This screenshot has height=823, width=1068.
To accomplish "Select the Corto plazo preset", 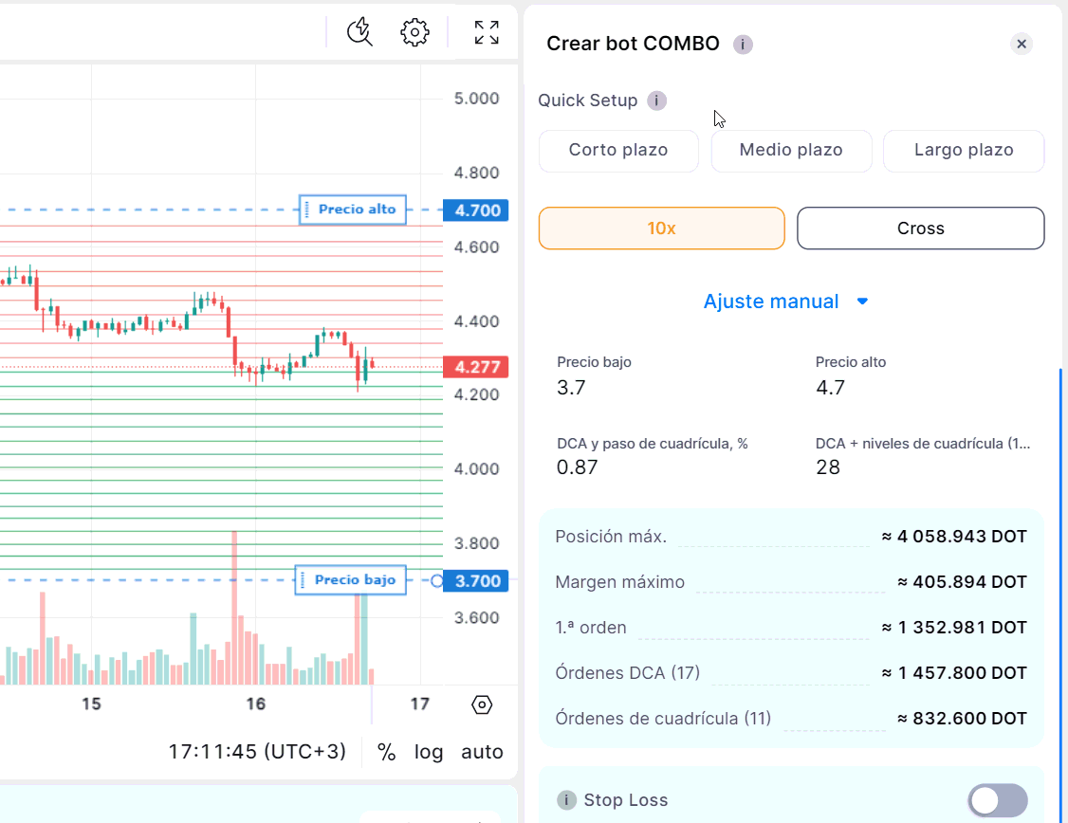I will 618,151.
